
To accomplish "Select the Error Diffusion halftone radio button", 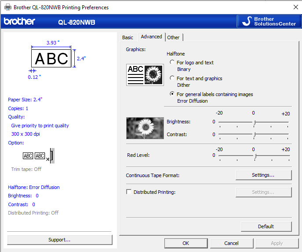I will click(x=172, y=94).
